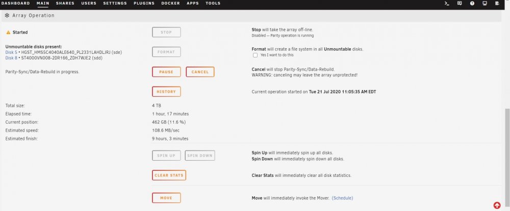Open parity check History
The height and width of the screenshot is (211, 510).
tap(166, 92)
